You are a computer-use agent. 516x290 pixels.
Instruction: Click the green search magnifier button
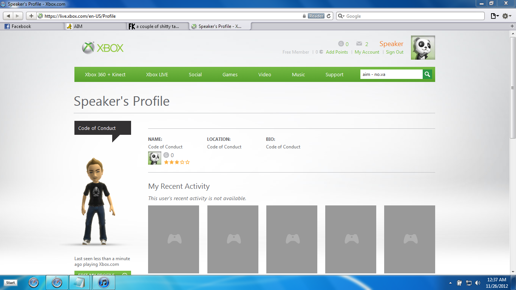[427, 74]
